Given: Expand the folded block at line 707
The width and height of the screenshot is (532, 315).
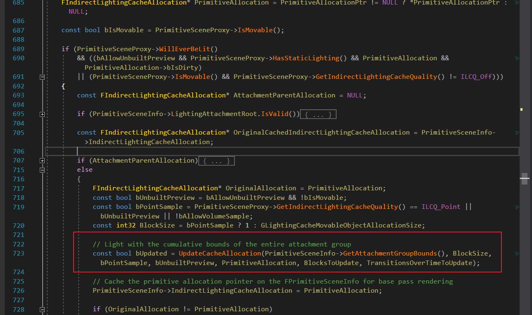Looking at the screenshot, I should pyautogui.click(x=42, y=161).
